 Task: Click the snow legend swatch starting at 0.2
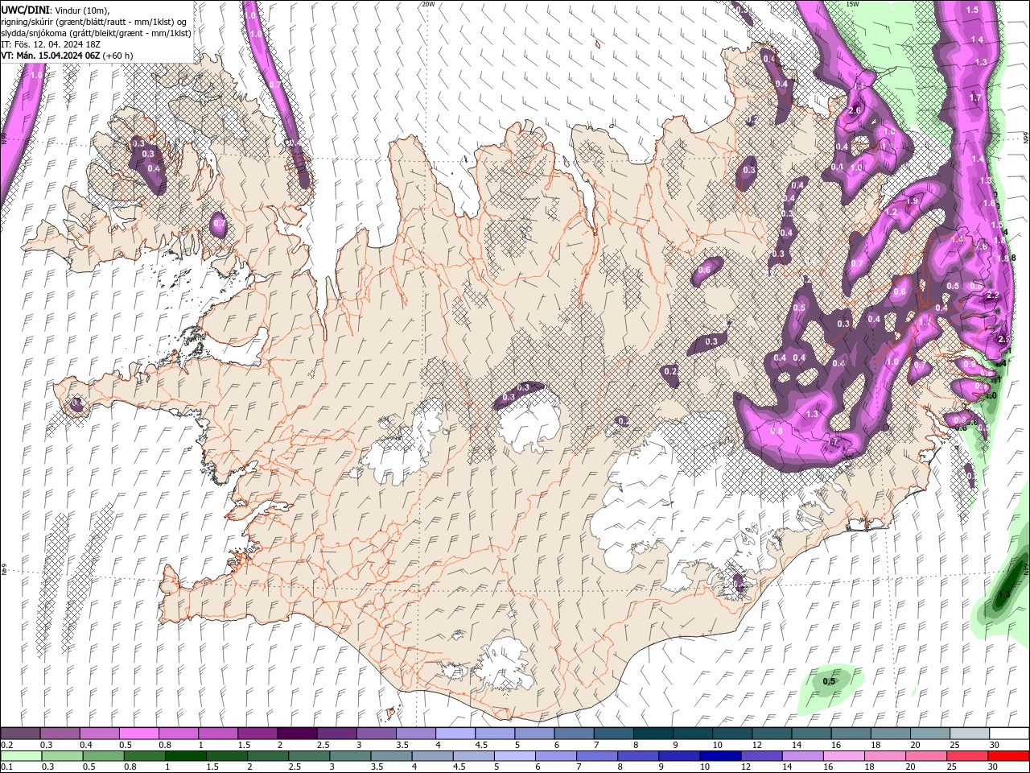coord(20,734)
